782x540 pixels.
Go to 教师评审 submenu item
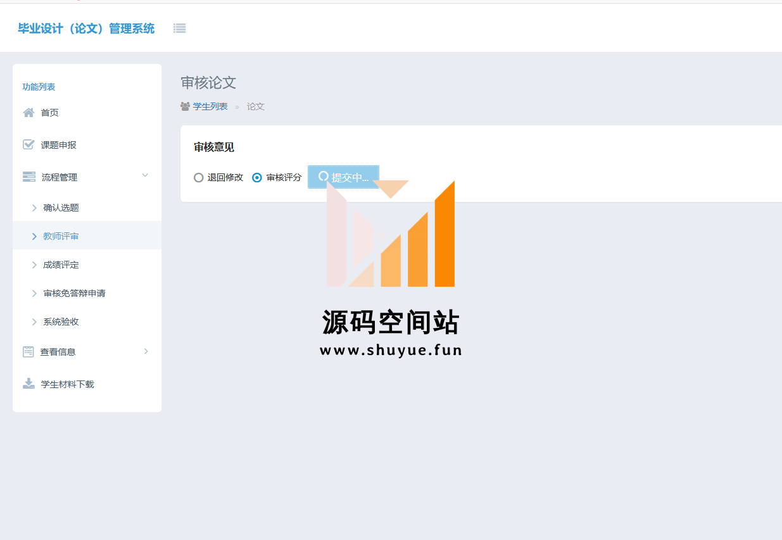tap(87, 235)
